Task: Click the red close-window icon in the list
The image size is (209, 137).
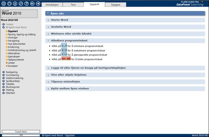Action: coord(66,58)
